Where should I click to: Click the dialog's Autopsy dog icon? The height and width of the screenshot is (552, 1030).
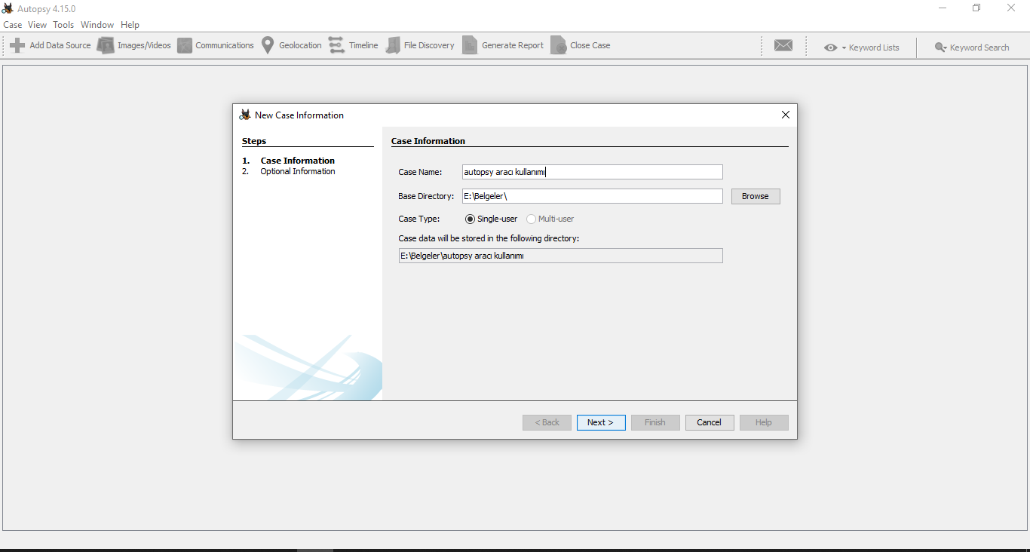(x=245, y=115)
